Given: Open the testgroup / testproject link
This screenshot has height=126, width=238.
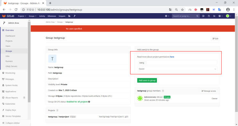Looking at the screenshot, I should tap(58, 117).
